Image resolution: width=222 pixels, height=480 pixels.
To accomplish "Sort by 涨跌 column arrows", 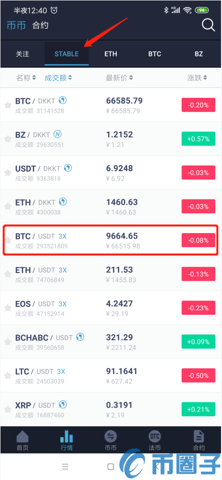I will tap(205, 78).
